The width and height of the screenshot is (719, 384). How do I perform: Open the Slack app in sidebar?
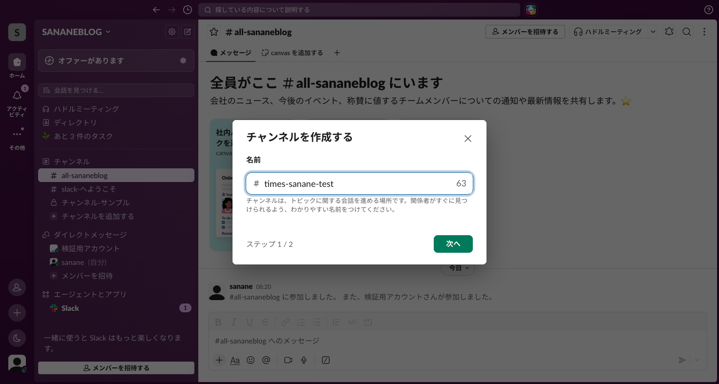pos(116,308)
